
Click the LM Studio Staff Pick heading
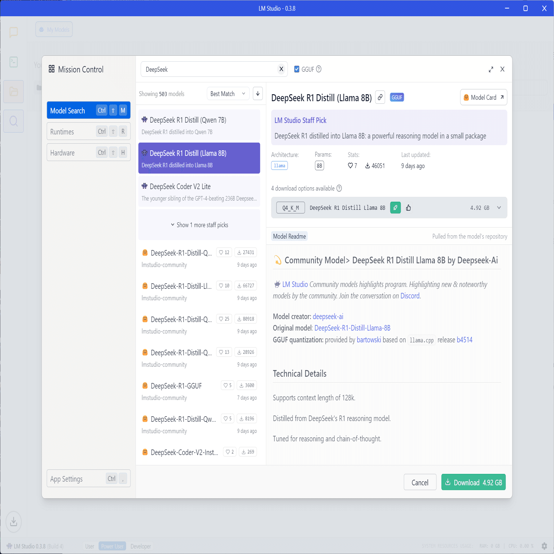click(x=300, y=120)
